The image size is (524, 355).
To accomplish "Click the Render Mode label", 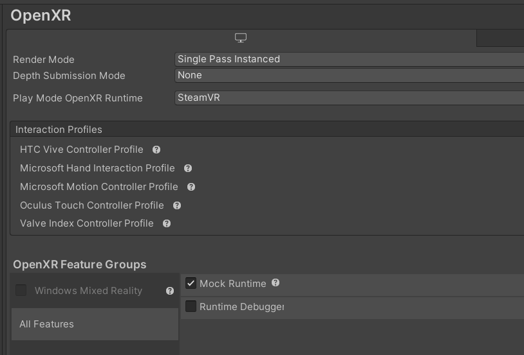I will (44, 60).
